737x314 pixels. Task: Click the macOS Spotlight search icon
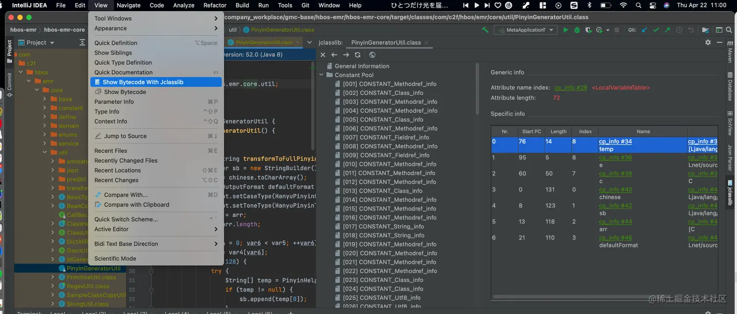639,5
